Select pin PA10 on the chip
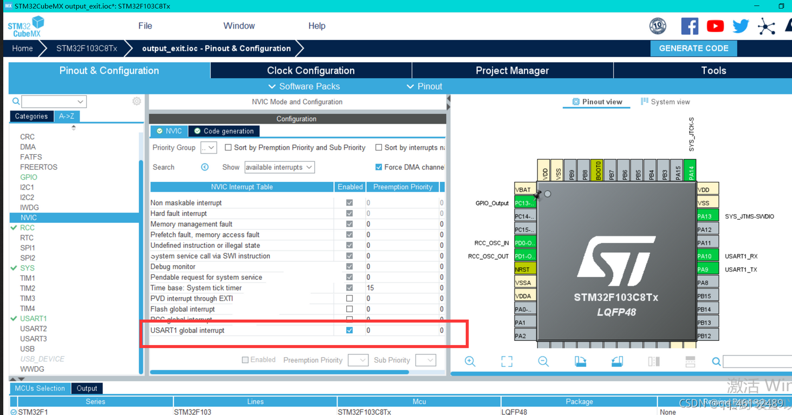The height and width of the screenshot is (415, 792). click(x=707, y=256)
